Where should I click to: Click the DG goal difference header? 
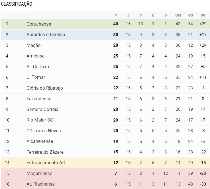point(203,15)
